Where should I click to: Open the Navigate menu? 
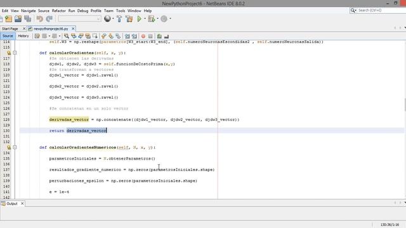(28, 11)
